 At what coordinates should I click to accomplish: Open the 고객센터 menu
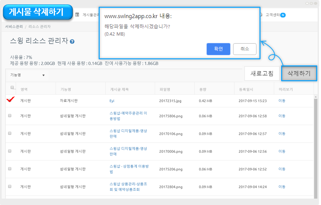point(272,15)
